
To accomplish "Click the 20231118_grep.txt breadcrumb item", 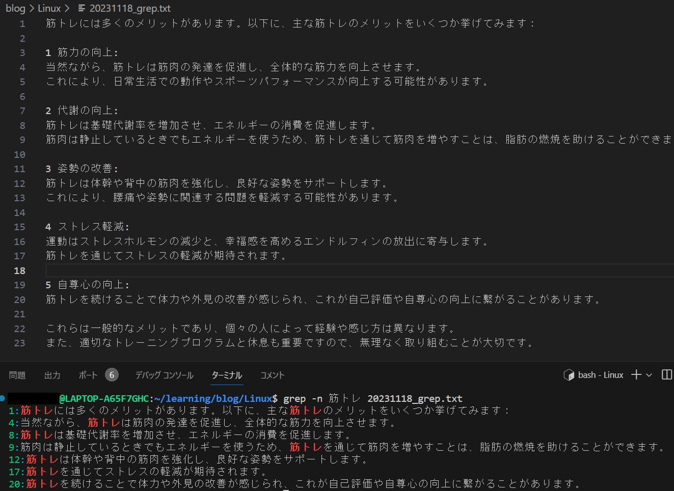I will point(130,8).
